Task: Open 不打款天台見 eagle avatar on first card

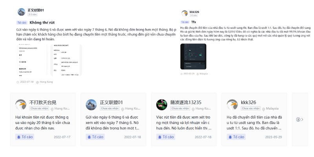Action: point(21,104)
